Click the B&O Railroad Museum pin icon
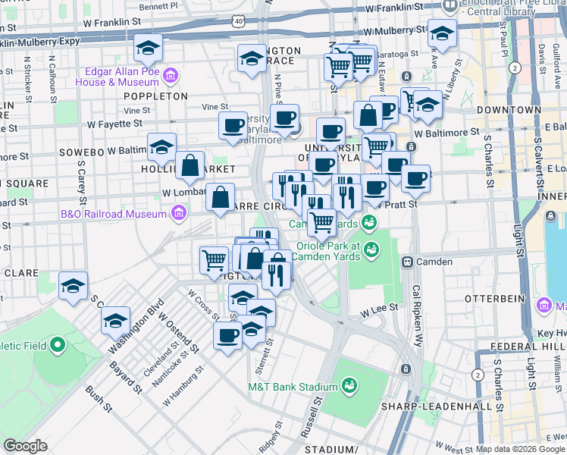The image size is (567, 455). point(180,213)
